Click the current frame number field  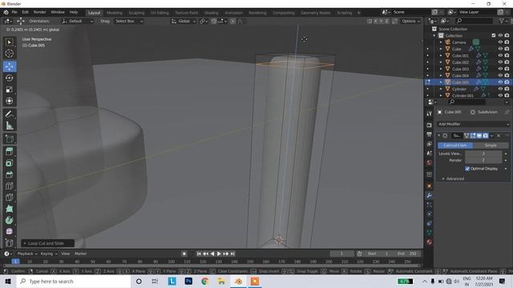(341, 254)
